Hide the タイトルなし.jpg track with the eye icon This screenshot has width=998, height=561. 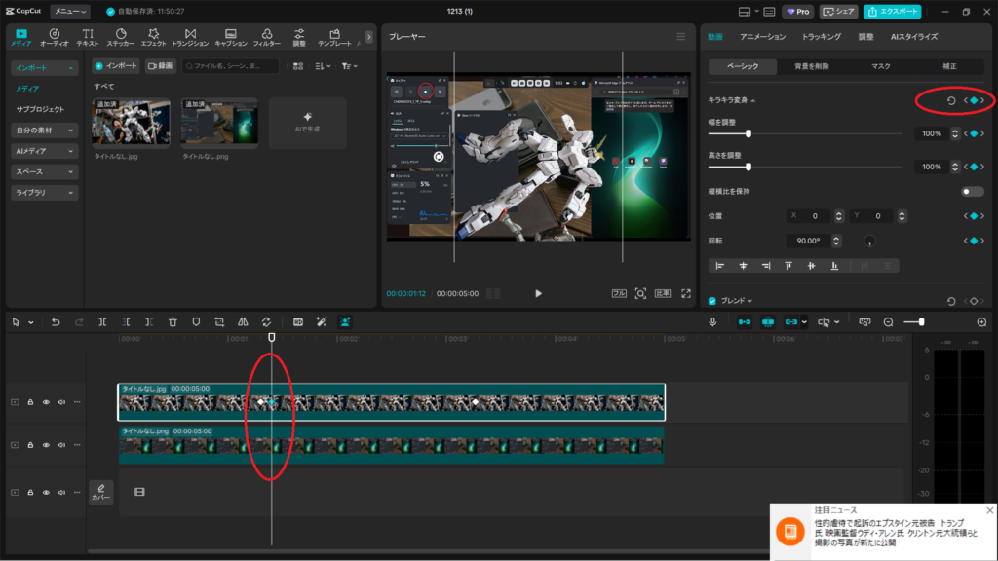(x=46, y=401)
